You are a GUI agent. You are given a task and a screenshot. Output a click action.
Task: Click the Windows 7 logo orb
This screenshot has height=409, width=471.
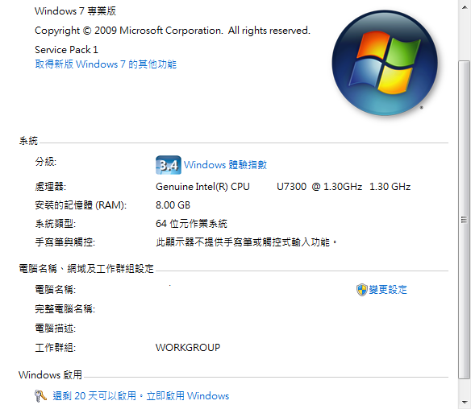click(385, 63)
